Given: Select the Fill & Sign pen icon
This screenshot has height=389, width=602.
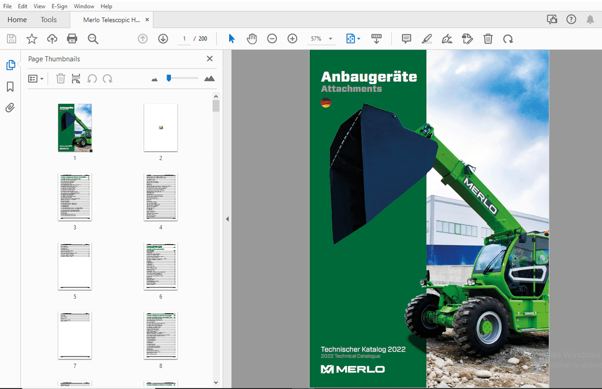Looking at the screenshot, I should pyautogui.click(x=447, y=38).
